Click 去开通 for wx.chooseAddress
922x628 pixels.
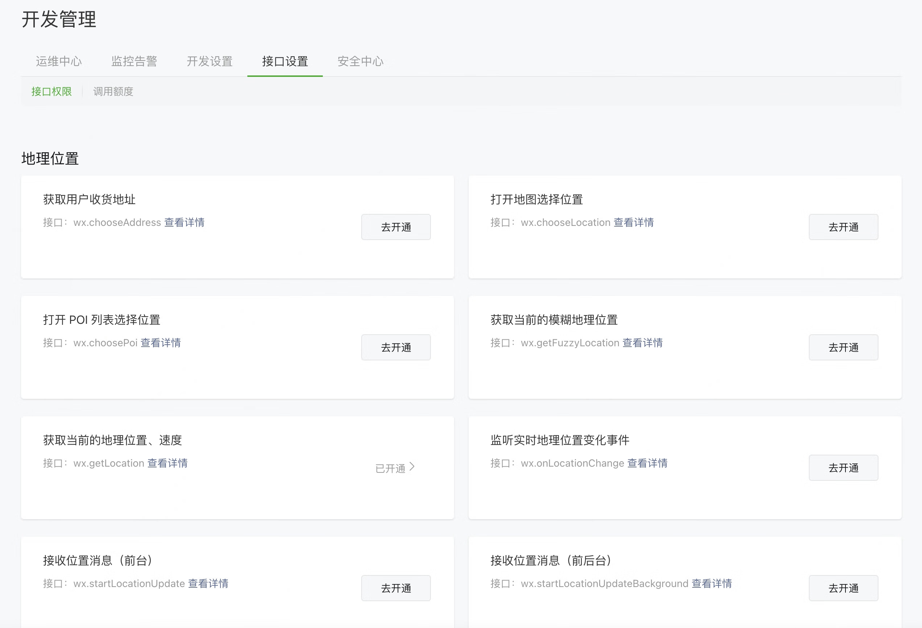(396, 227)
